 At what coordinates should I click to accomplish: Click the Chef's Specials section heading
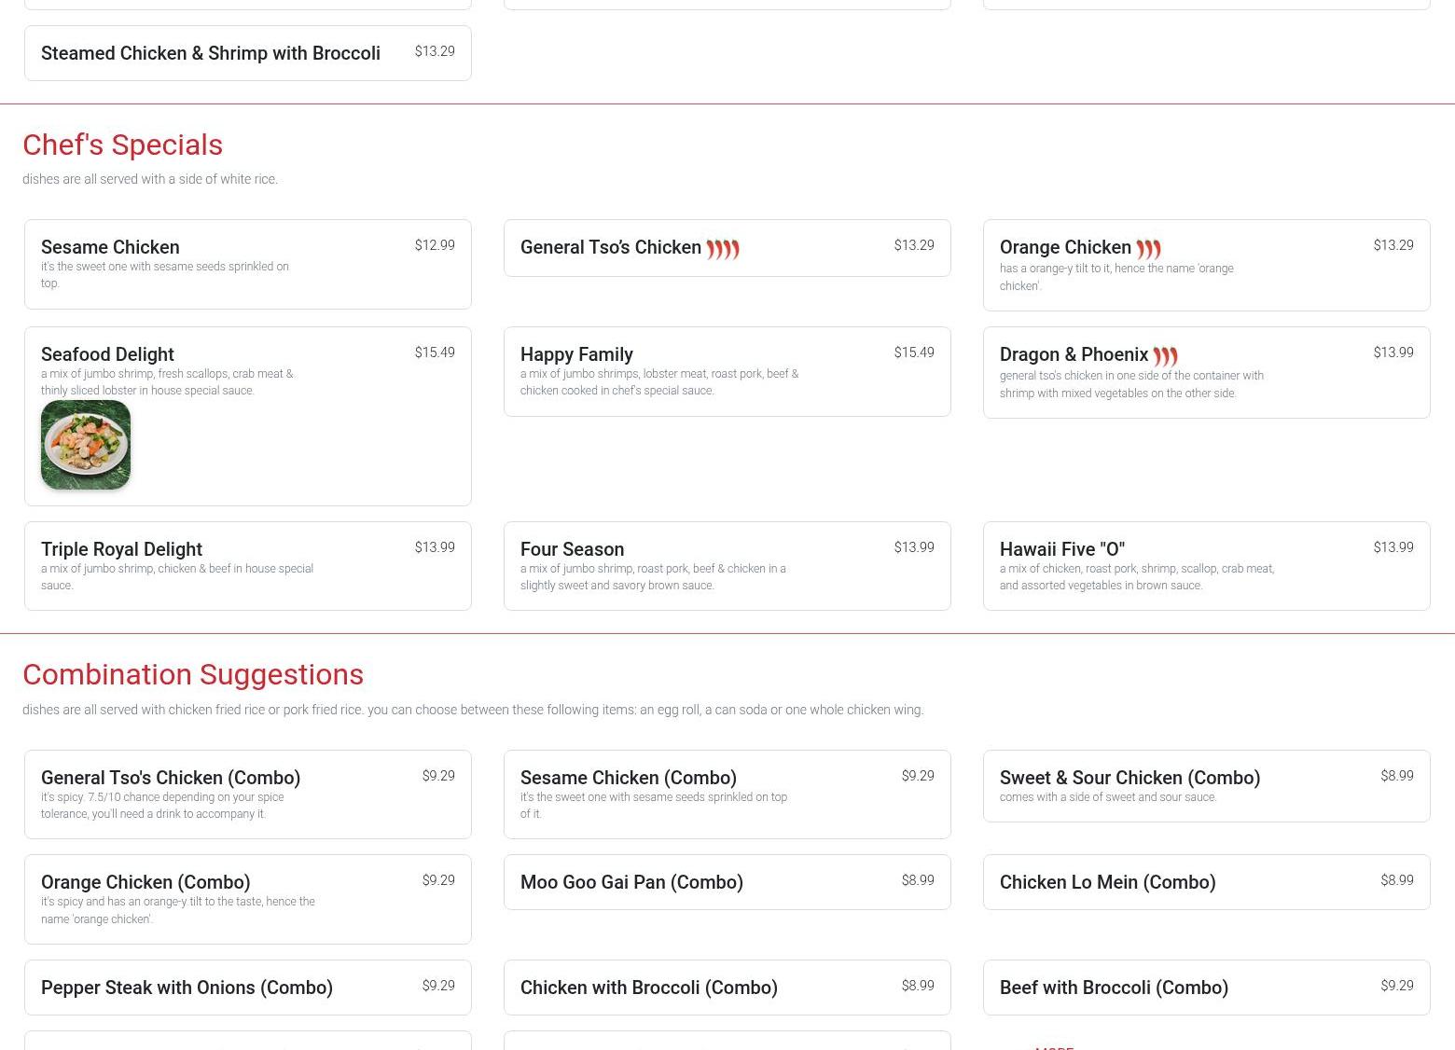[x=122, y=145]
